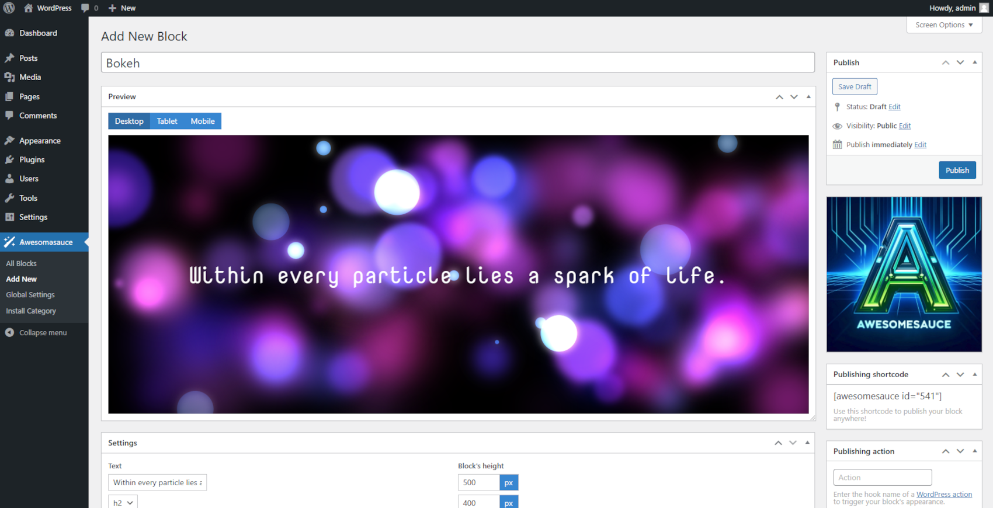The image size is (993, 508).
Task: Open Global Settings submenu item
Action: pos(30,295)
